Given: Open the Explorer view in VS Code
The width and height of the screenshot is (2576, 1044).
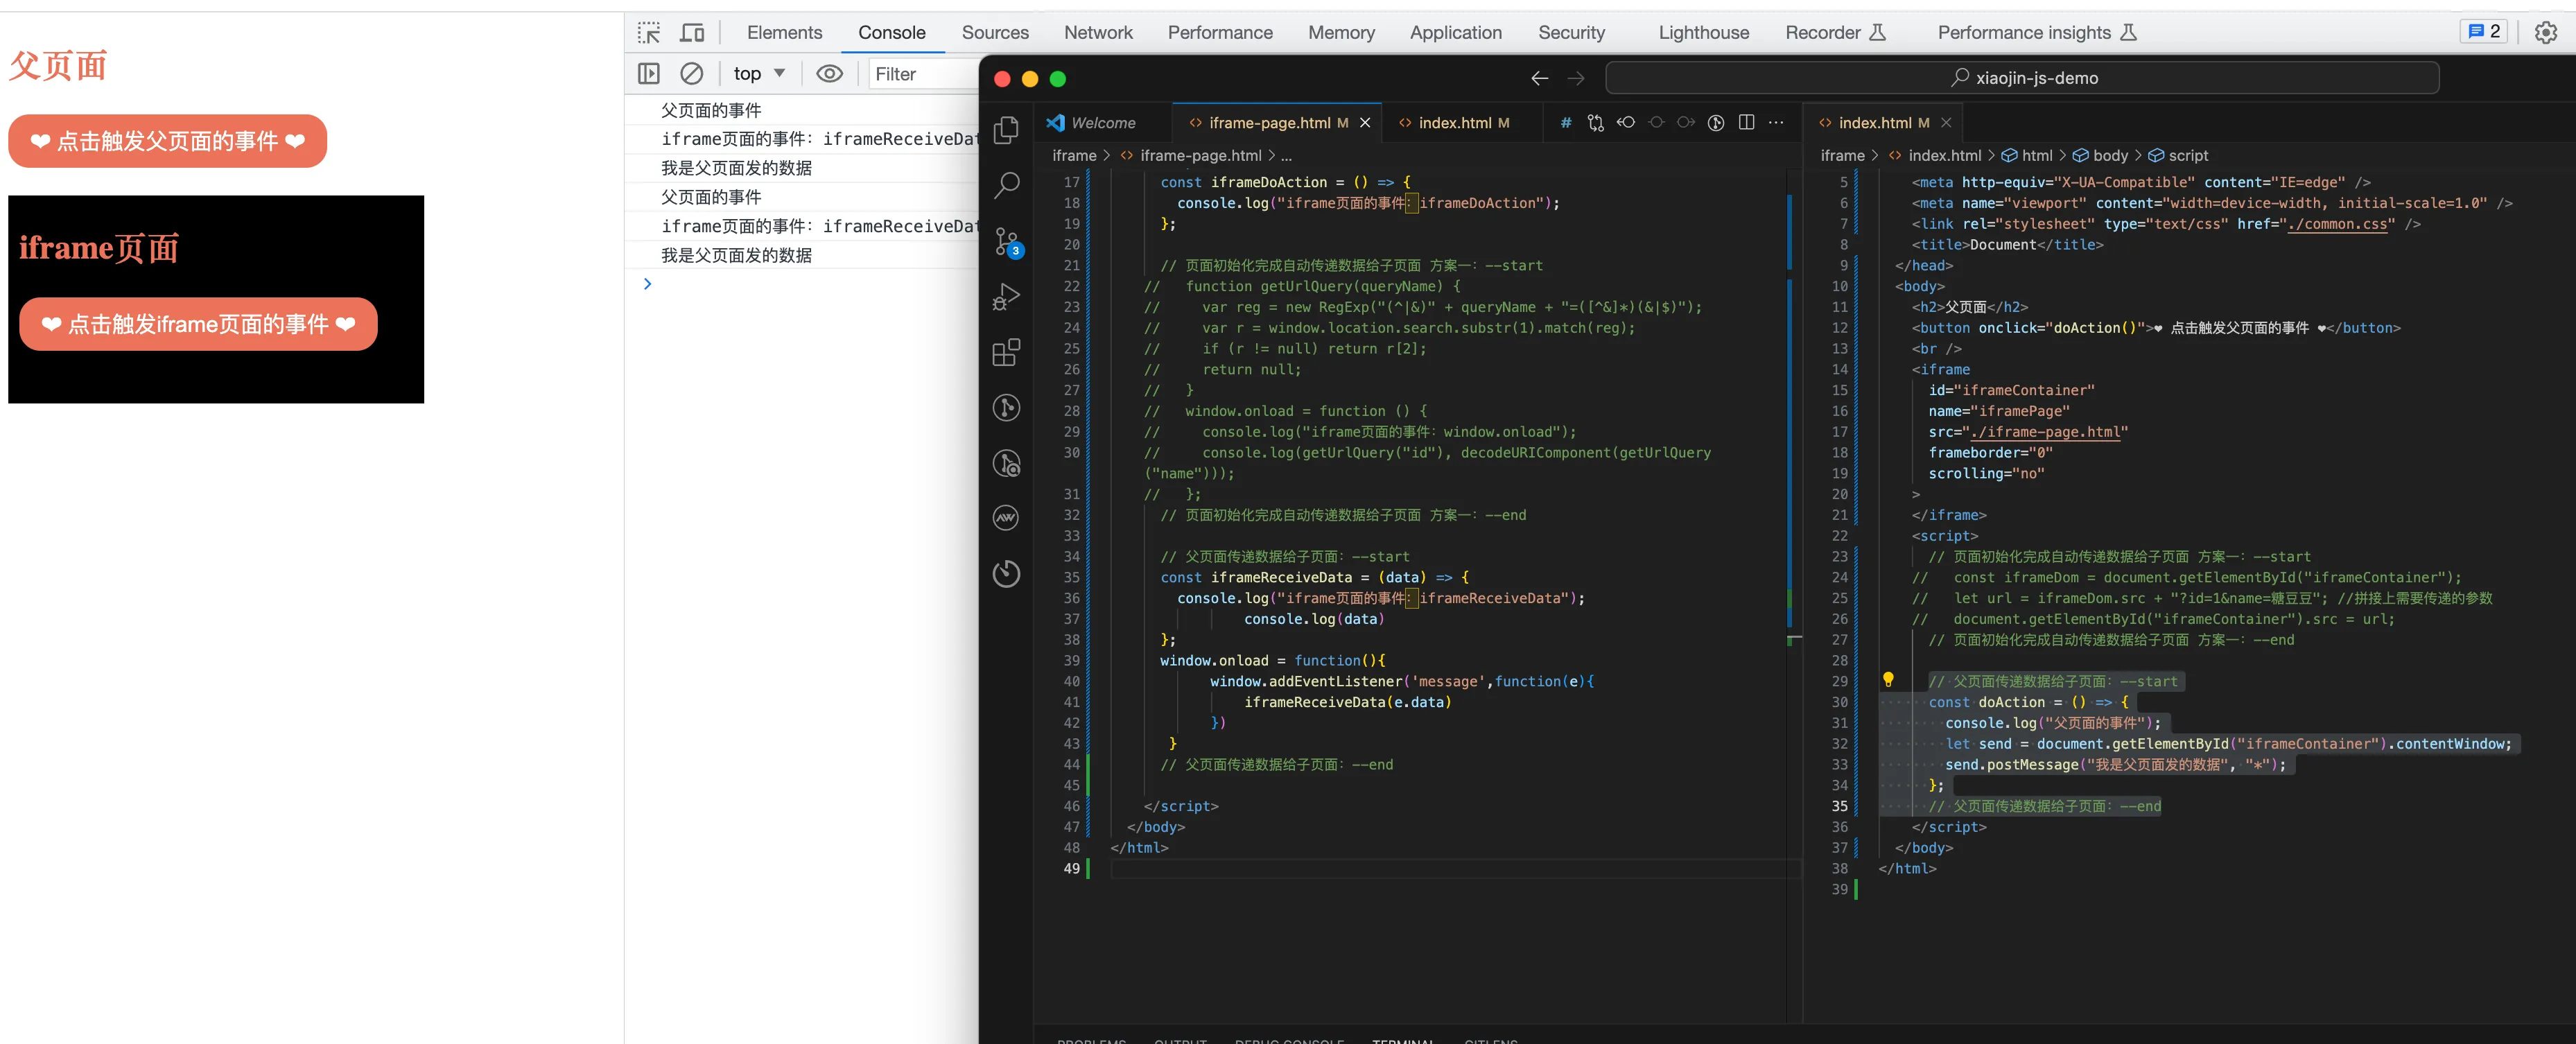Looking at the screenshot, I should click(x=1006, y=130).
